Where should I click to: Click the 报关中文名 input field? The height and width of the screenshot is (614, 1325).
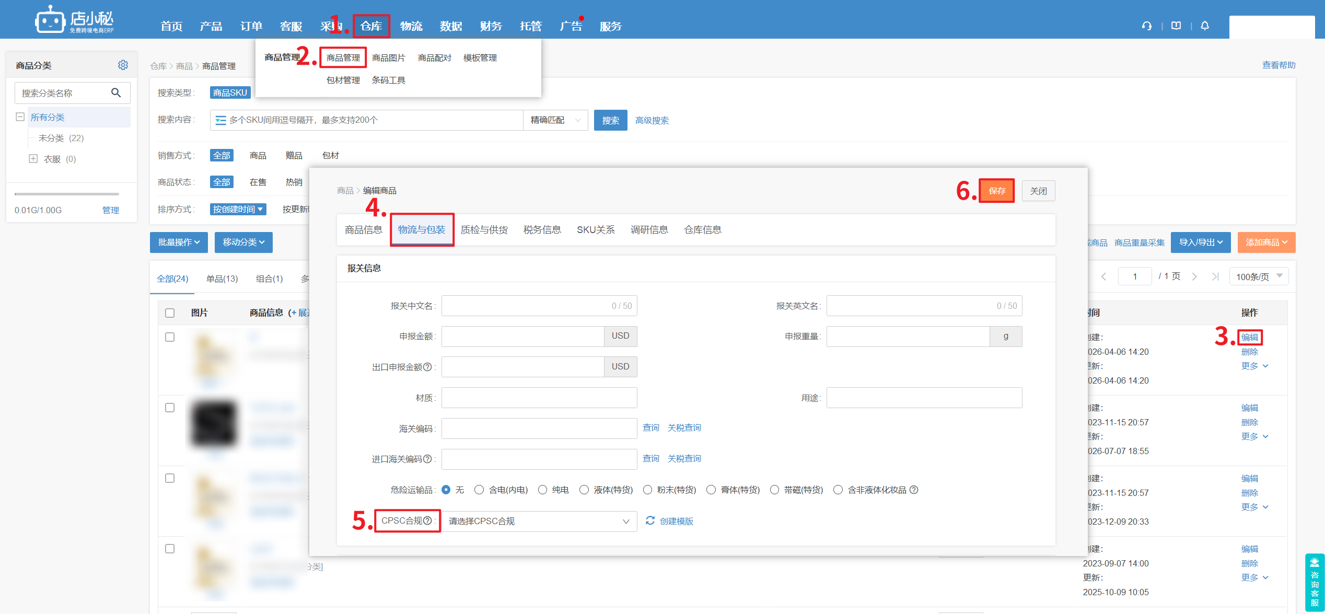point(539,306)
